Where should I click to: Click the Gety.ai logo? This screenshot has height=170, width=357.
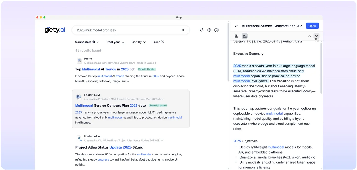point(55,30)
